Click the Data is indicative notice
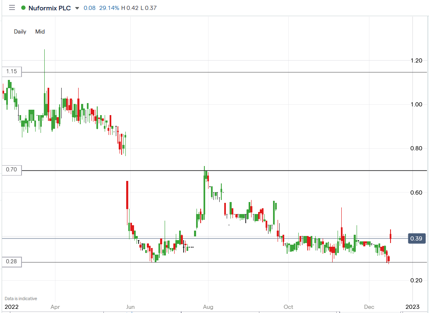This screenshot has width=429, height=313. [x=21, y=299]
